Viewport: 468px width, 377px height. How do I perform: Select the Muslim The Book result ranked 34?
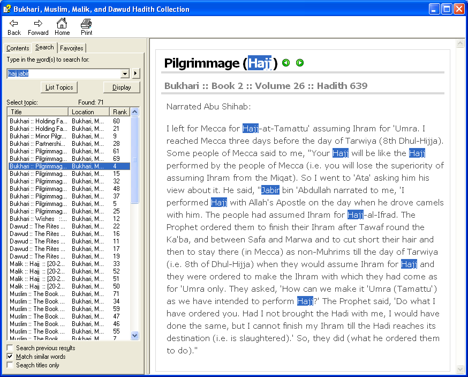(x=69, y=301)
